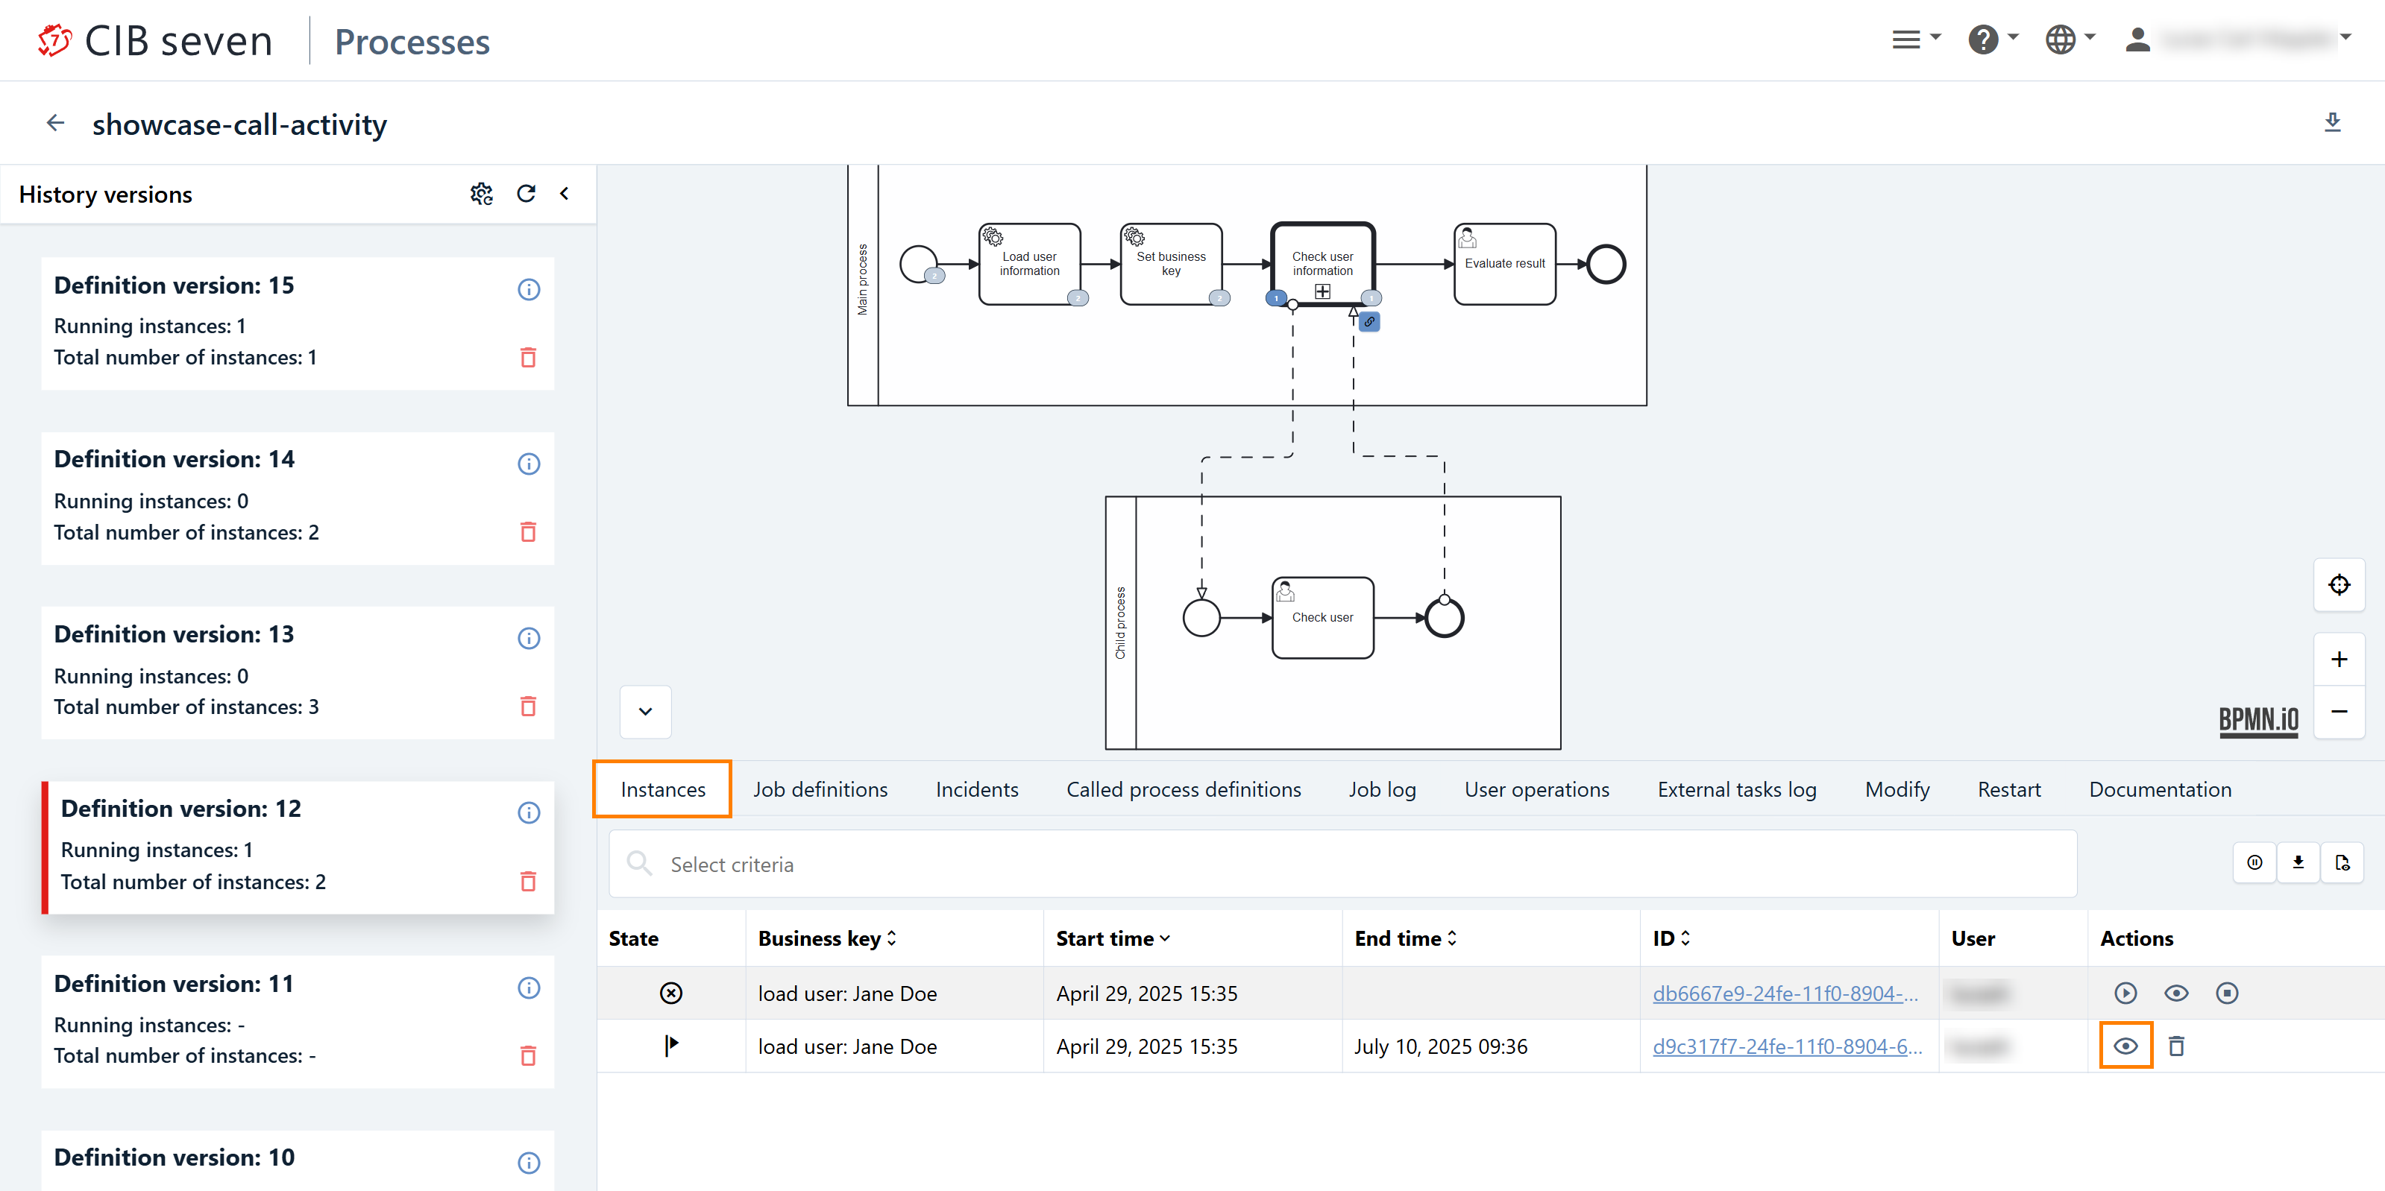The height and width of the screenshot is (1191, 2385).
Task: Delete Definition version 14 with the trash icon
Action: (x=528, y=532)
